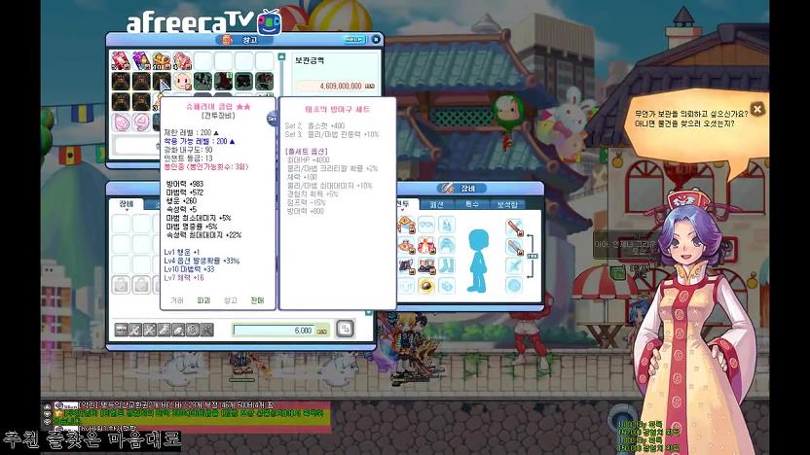
Task: Click the weapon swap toggle between slots
Action: point(533,256)
